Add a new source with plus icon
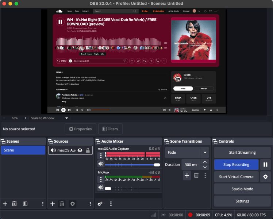Screen dimensions: 273x219 coord(53,204)
